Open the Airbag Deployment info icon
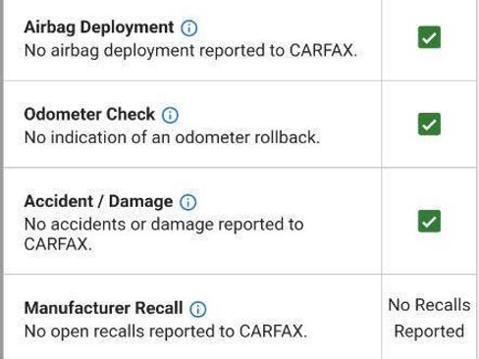 tap(189, 28)
